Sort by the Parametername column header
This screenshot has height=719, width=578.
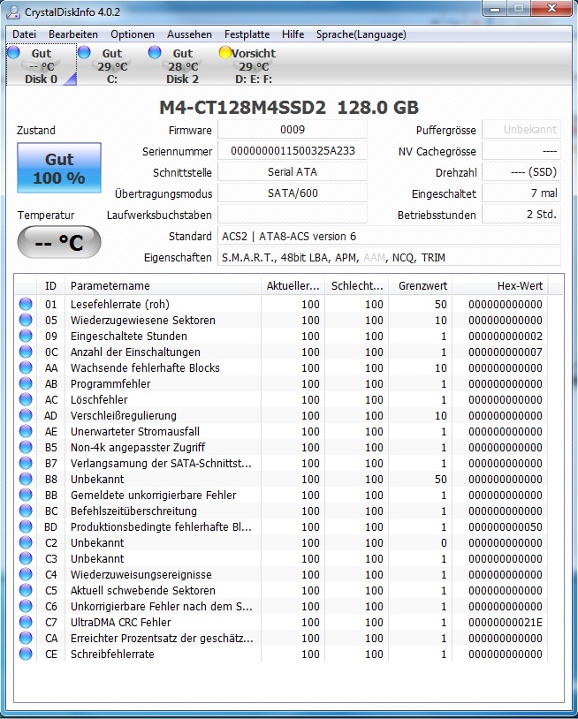[163, 285]
